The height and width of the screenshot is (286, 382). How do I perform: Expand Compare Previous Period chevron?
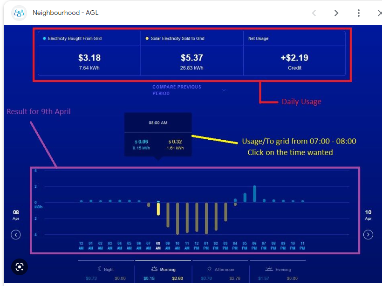pos(224,90)
